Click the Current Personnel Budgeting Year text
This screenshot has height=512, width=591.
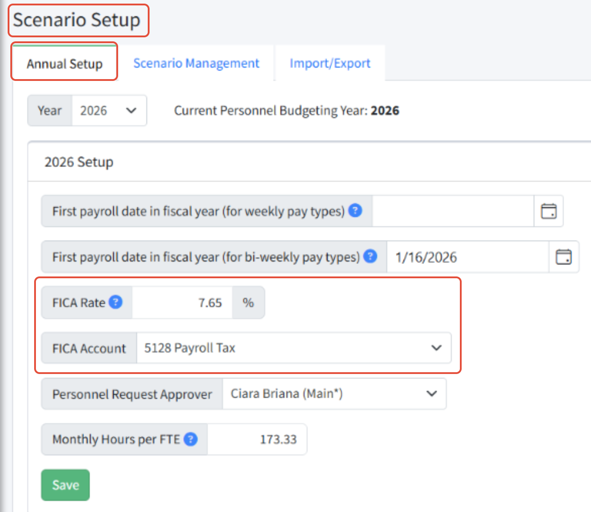pyautogui.click(x=287, y=111)
